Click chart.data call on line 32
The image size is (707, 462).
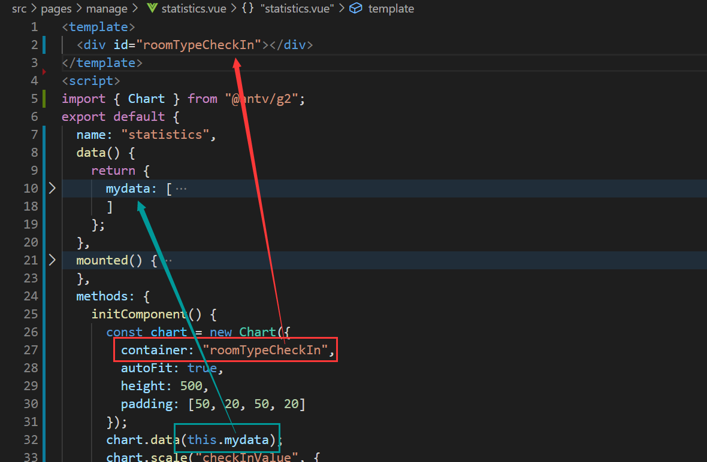pos(143,439)
